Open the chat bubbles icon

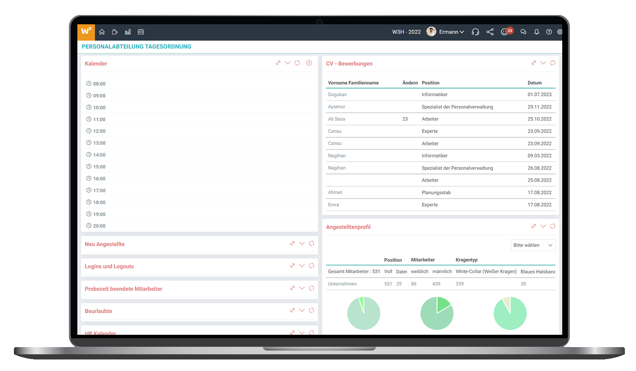[x=523, y=32]
